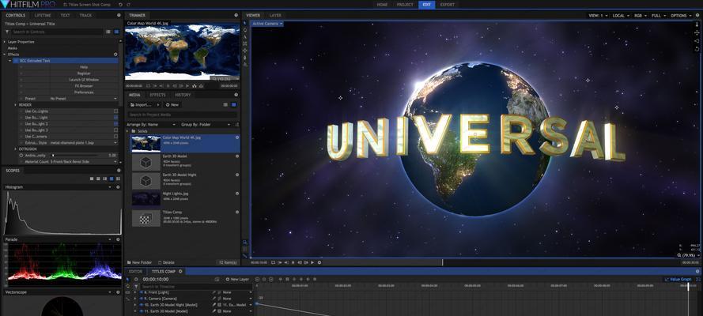The image size is (703, 316).
Task: Select the viewer selection arrow tool
Action: [x=245, y=23]
